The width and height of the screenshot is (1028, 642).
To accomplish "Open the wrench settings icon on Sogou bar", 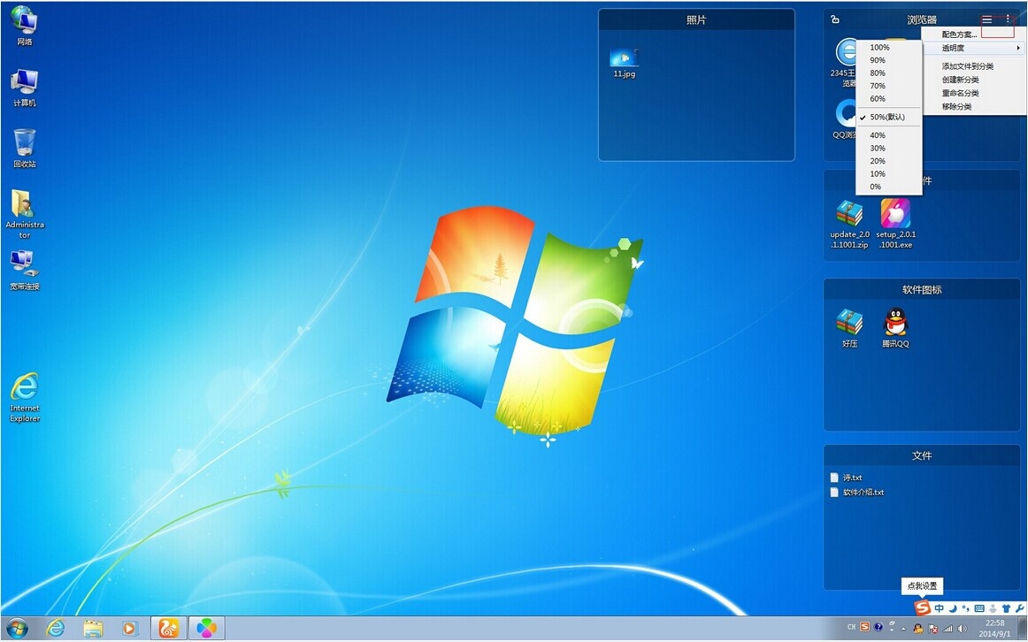I will 1019,608.
